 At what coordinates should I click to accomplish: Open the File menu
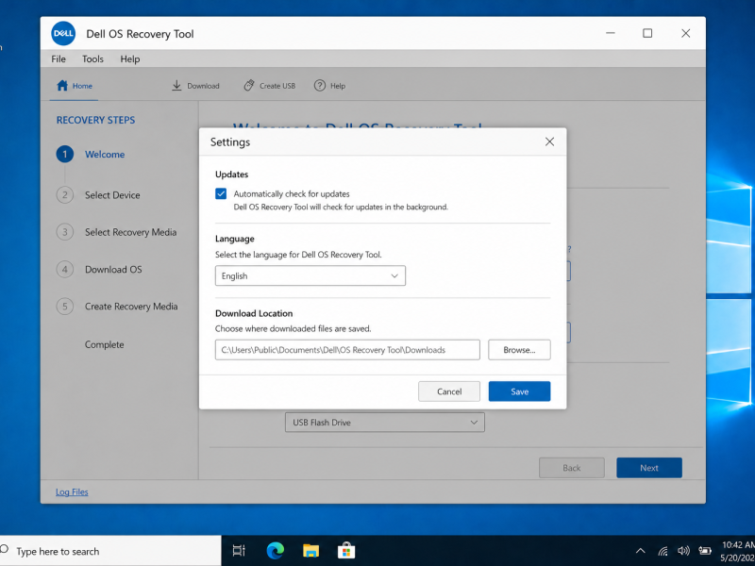[x=59, y=59]
